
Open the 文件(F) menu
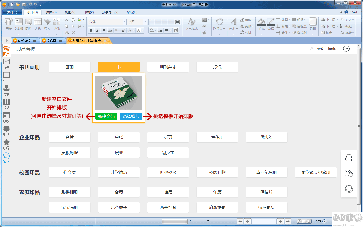(12, 12)
